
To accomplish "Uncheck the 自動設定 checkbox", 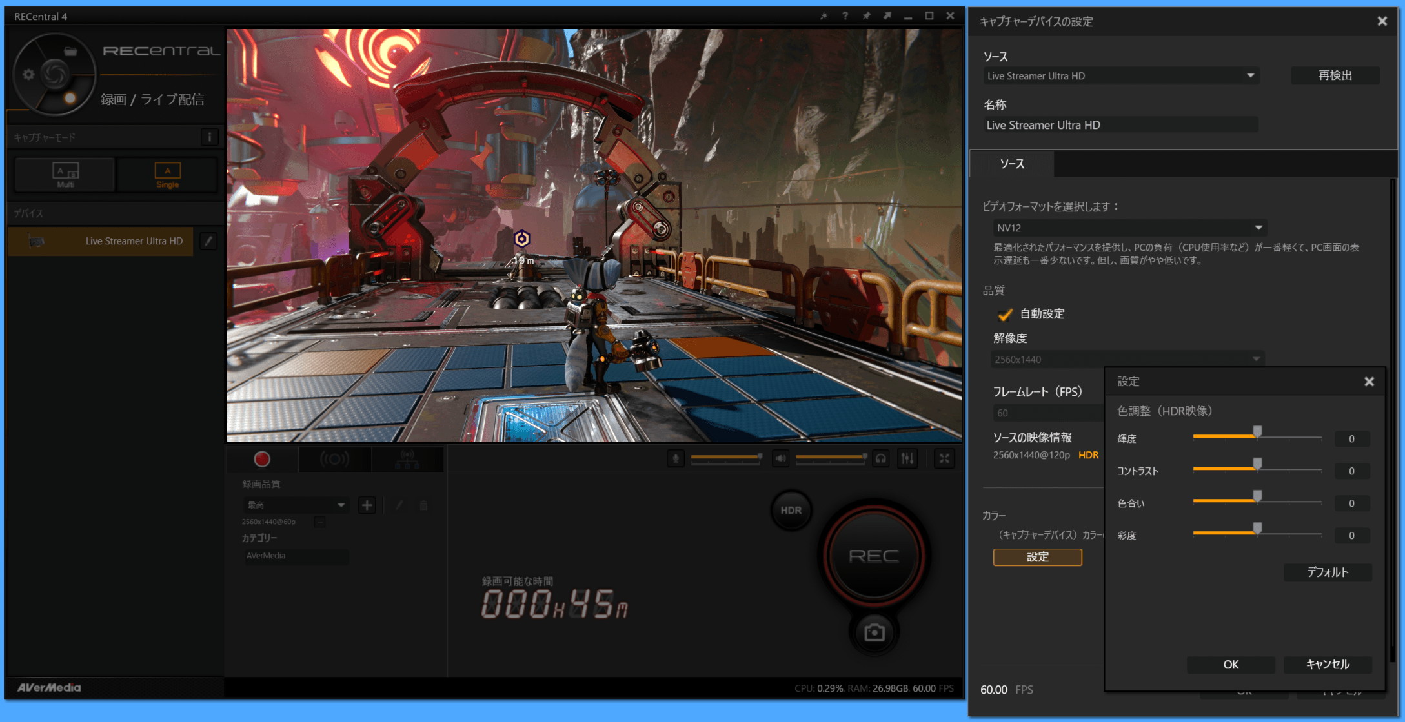I will tap(1004, 315).
